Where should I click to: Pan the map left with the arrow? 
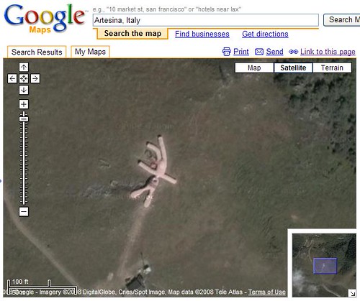[x=12, y=78]
